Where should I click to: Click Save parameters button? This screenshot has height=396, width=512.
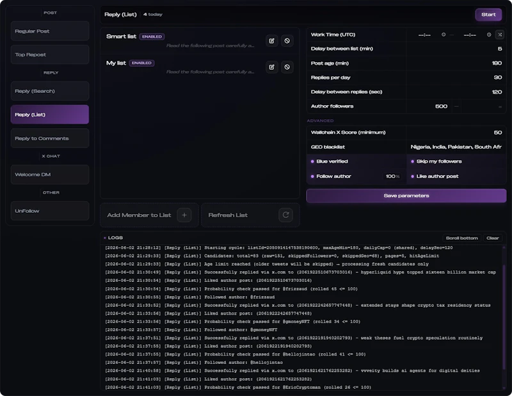click(406, 195)
